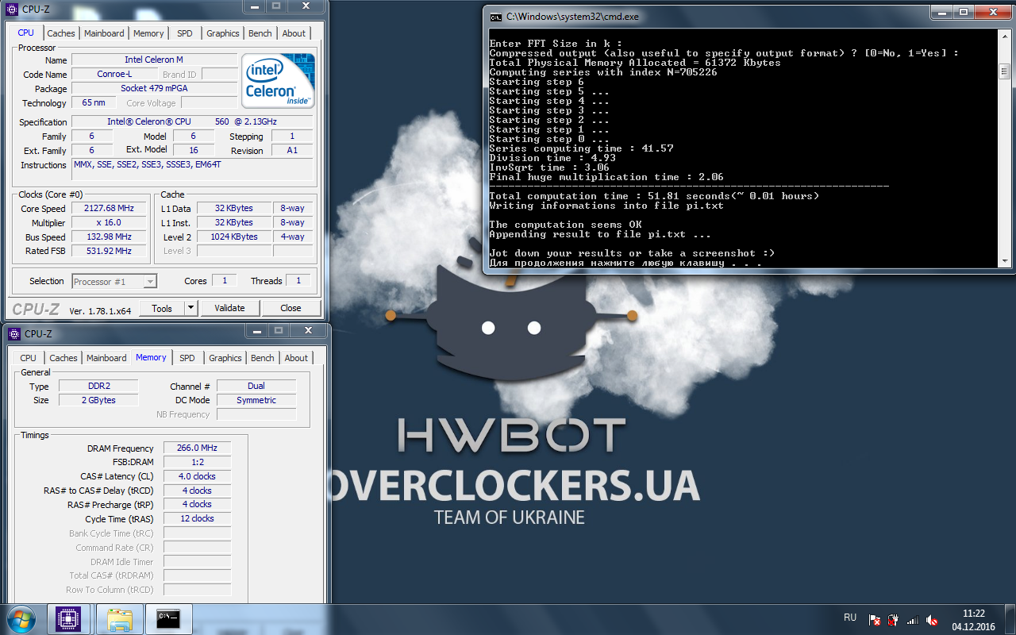
Task: Select SPD tab in top CPU-Z window
Action: click(184, 33)
